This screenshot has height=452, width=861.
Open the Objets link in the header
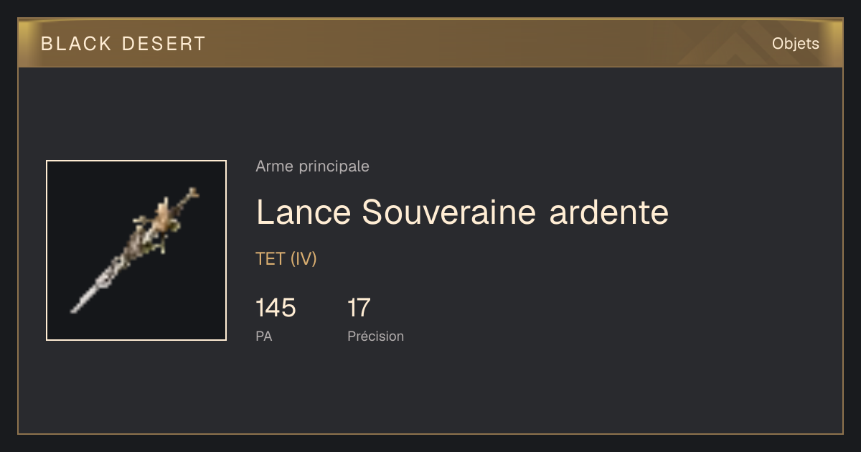tap(796, 44)
